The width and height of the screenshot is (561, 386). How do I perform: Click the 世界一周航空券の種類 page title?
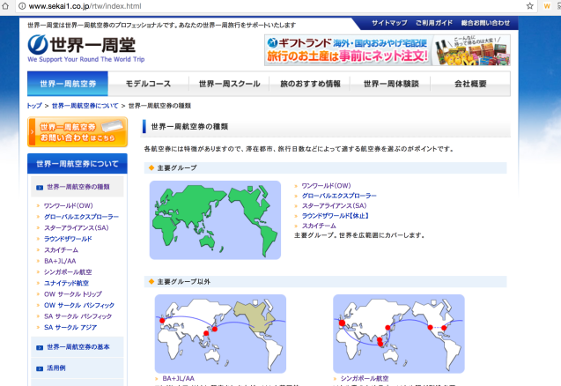pos(189,126)
